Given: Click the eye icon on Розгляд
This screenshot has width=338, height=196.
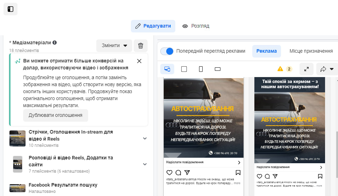Looking at the screenshot, I should 185,26.
